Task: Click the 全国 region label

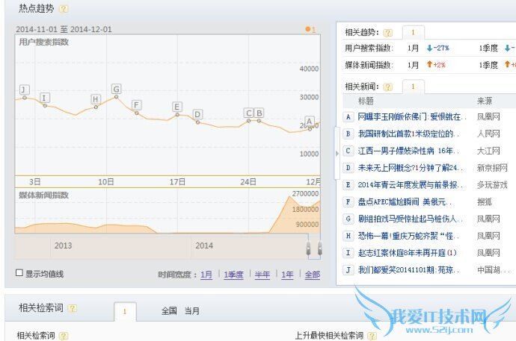Action: tap(169, 311)
